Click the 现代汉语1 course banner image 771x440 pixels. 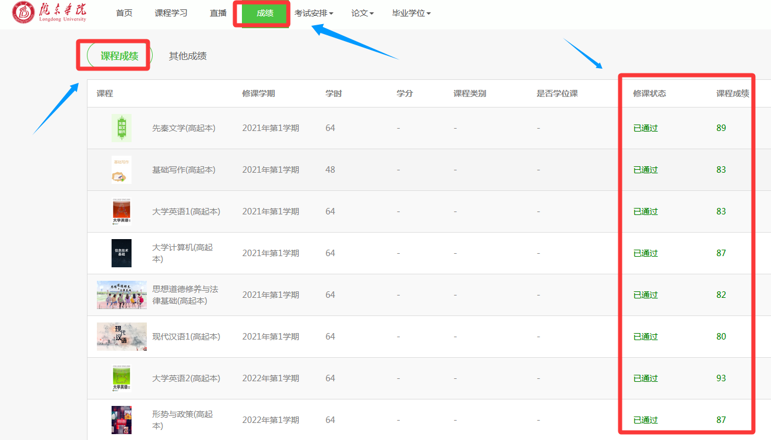coord(122,337)
